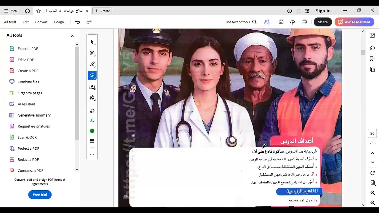Click the All tools tab
379x213 pixels.
coord(10,22)
